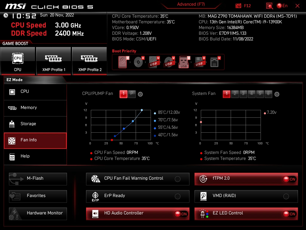This screenshot has height=230, width=306.
Task: Click the EZ Mode header label
Action: 14,80
